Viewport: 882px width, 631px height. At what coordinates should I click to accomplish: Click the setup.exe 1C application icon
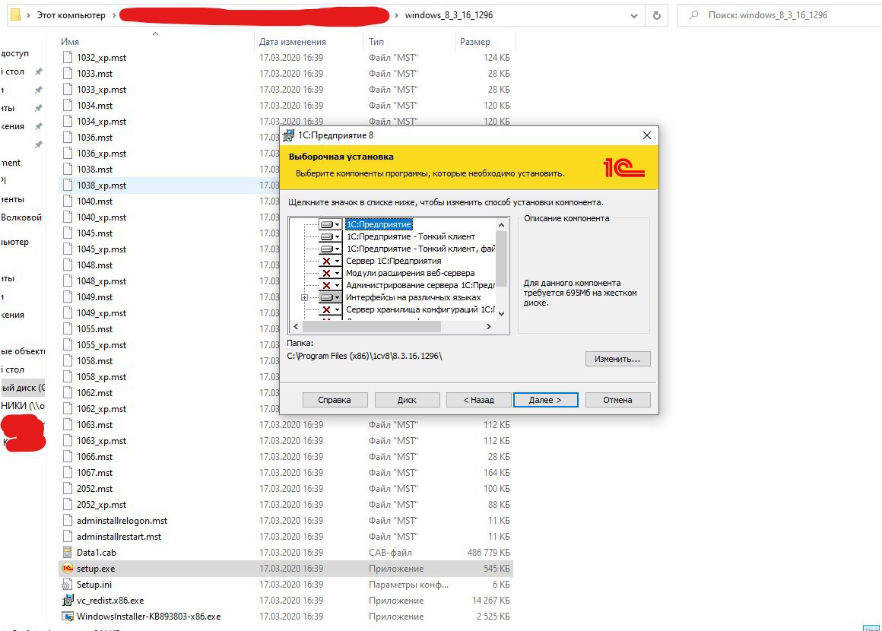coord(68,569)
